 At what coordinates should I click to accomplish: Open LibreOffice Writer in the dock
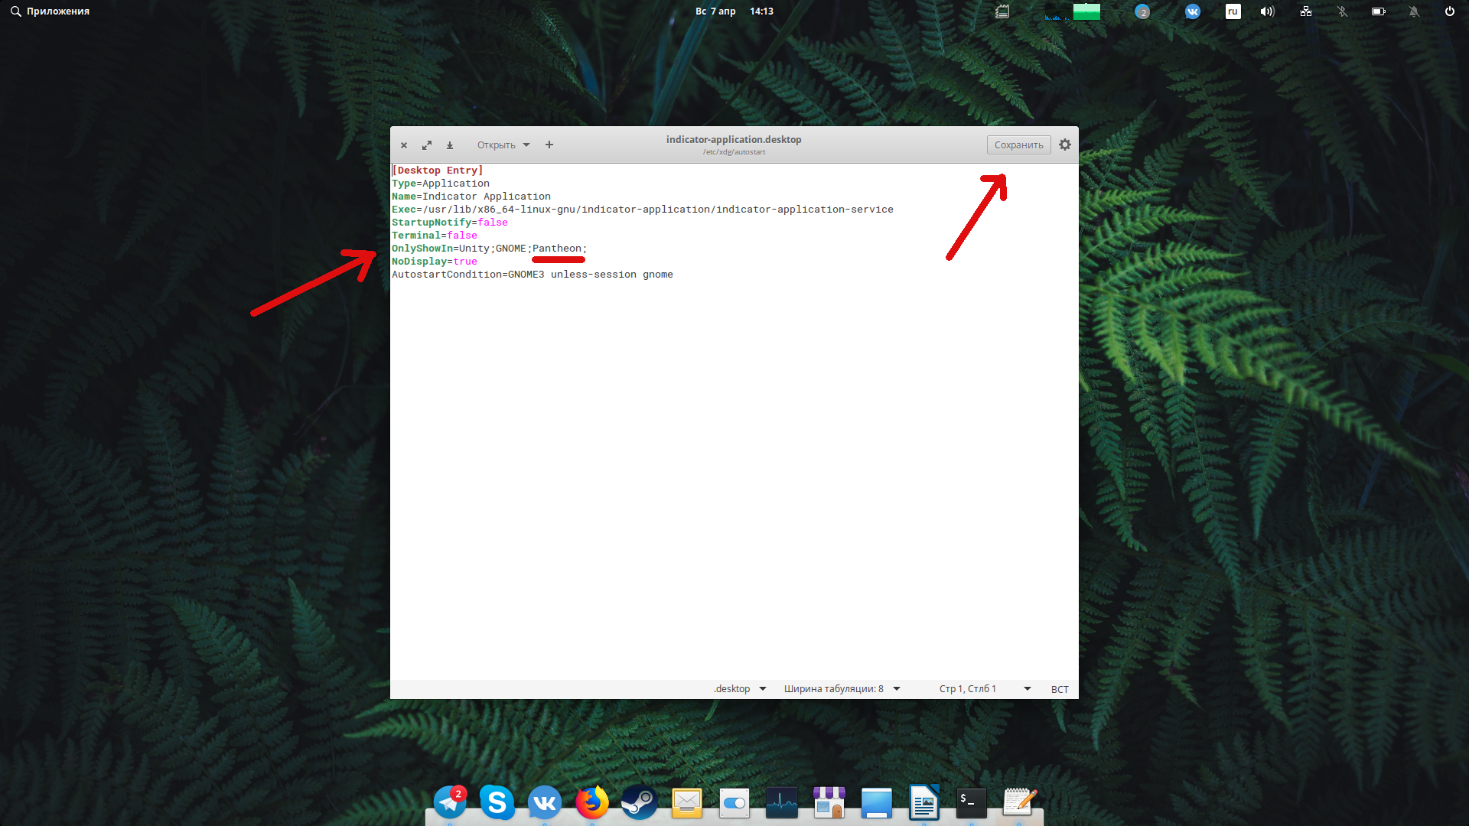924,803
